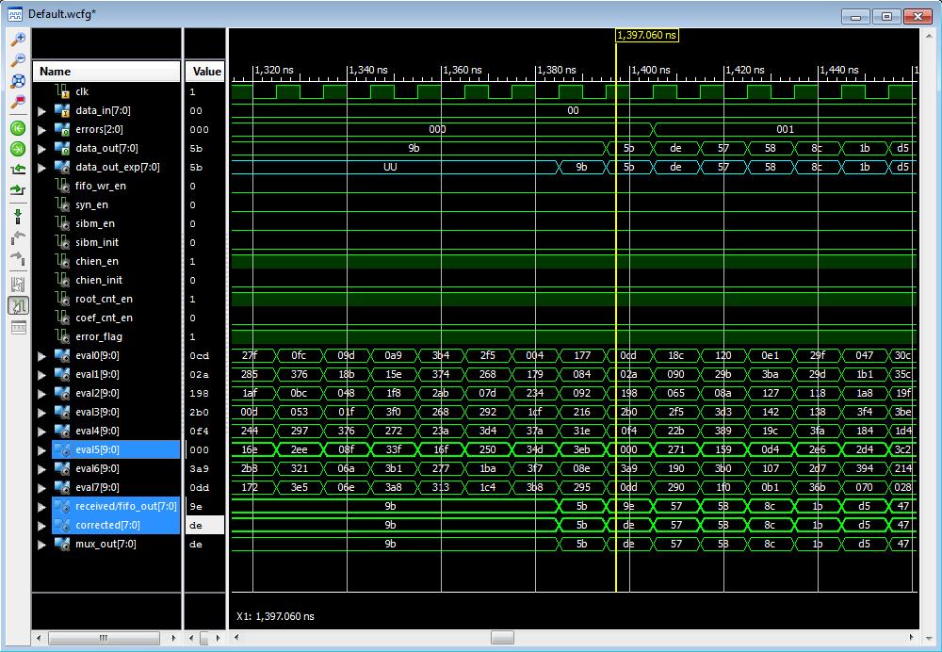
Task: Click the data_in[7:0] bus icon
Action: (x=62, y=110)
